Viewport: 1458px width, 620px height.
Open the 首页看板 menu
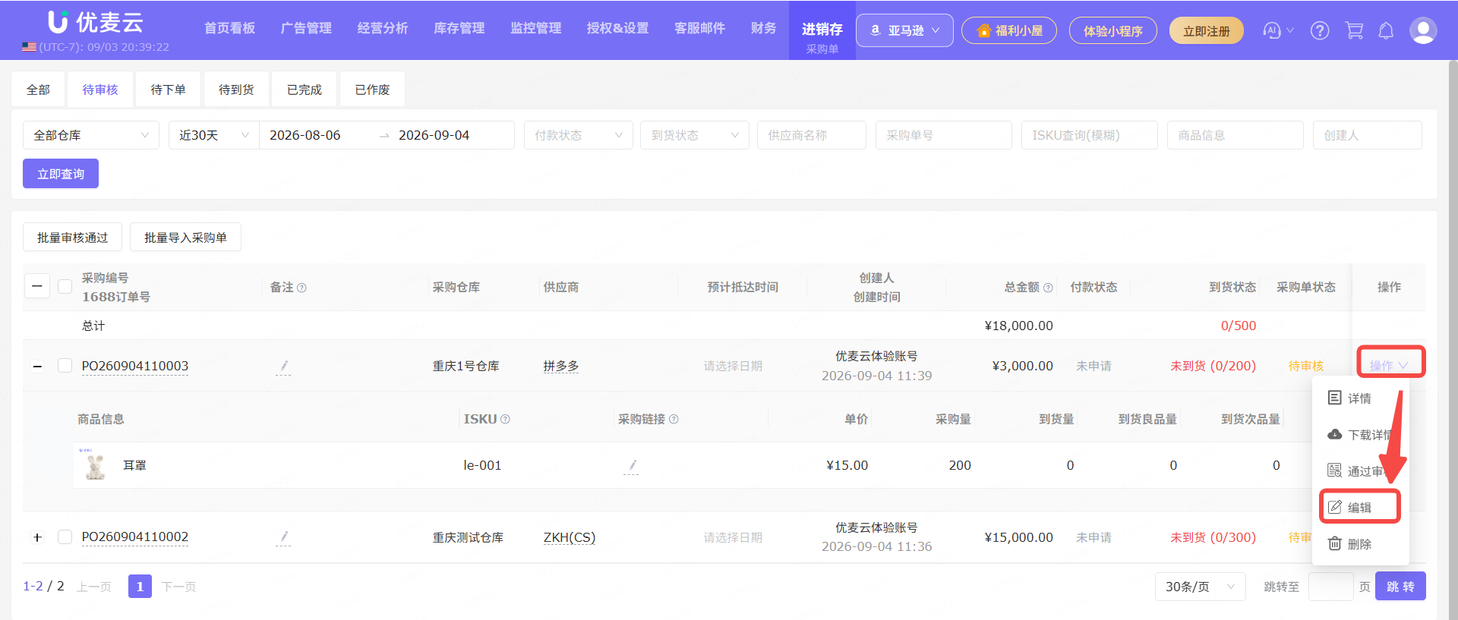[x=230, y=29]
